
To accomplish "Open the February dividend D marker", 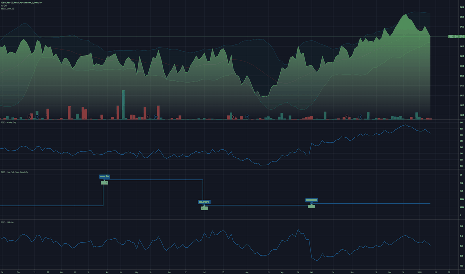I will [x=37, y=117].
